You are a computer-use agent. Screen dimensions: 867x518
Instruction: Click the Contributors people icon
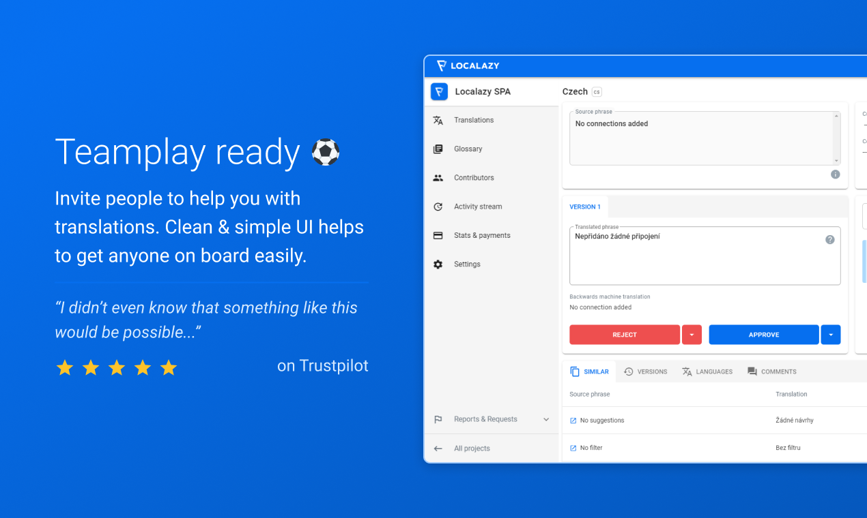coord(438,178)
